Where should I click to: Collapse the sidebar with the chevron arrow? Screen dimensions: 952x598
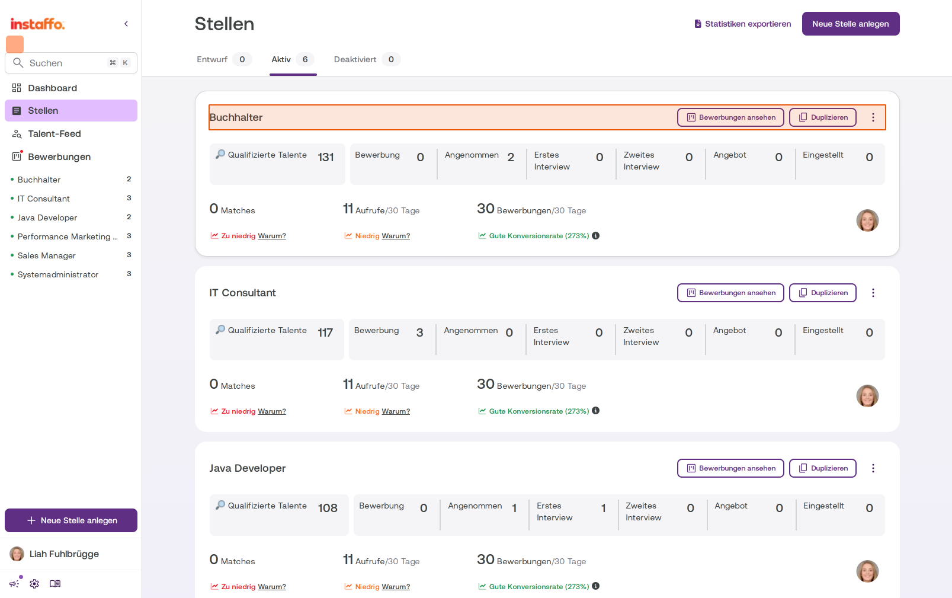[126, 24]
